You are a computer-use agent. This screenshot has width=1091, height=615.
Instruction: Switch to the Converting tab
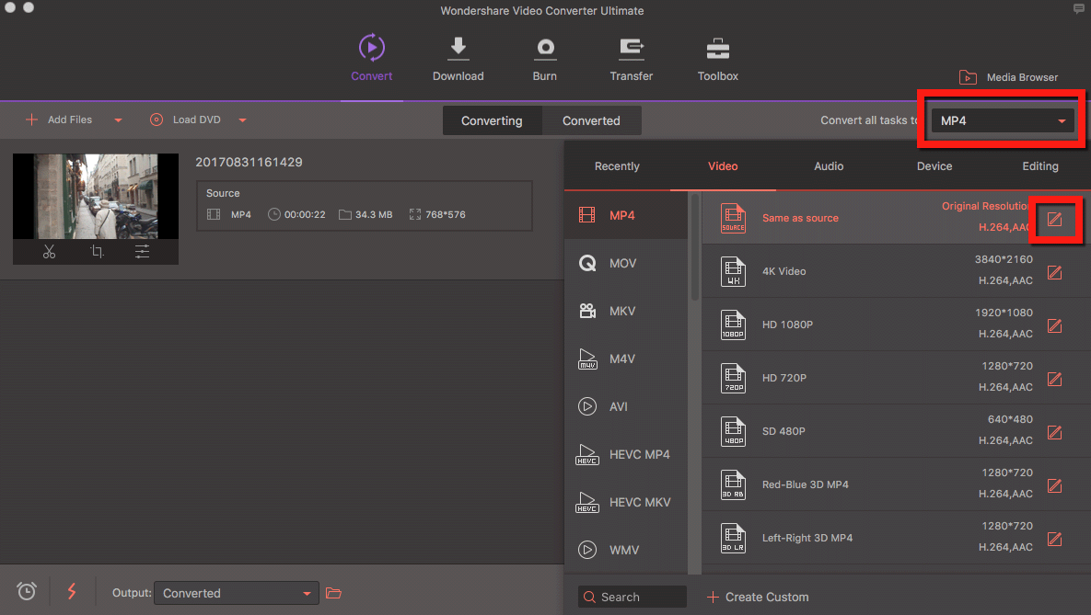tap(492, 120)
